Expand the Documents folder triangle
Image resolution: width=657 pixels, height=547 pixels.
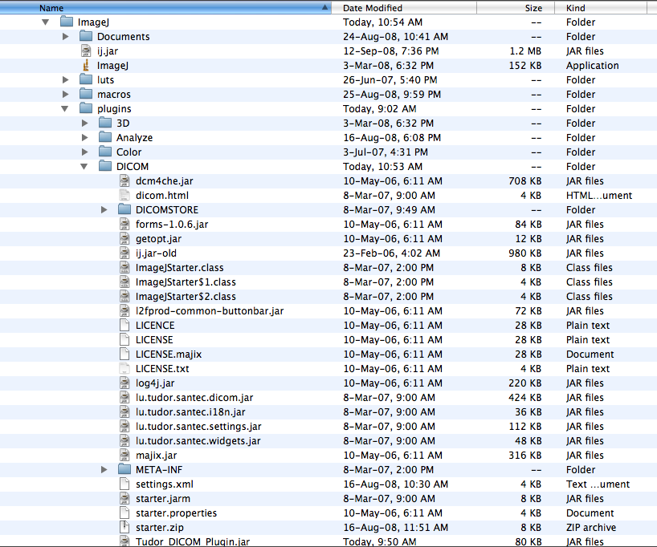click(66, 37)
